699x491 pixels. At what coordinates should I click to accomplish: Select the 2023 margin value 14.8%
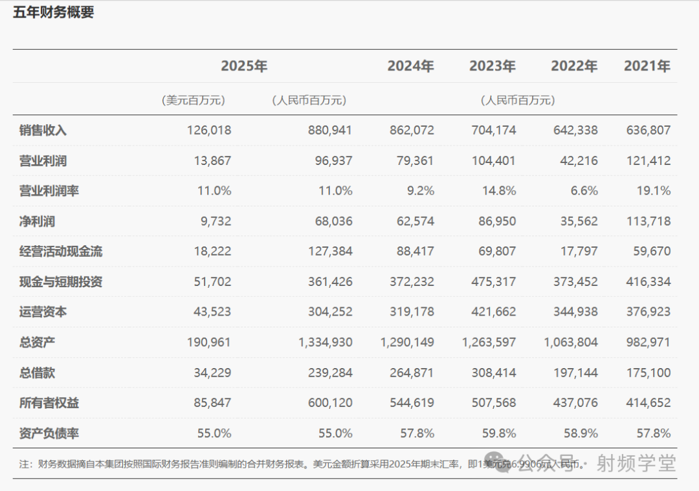499,191
